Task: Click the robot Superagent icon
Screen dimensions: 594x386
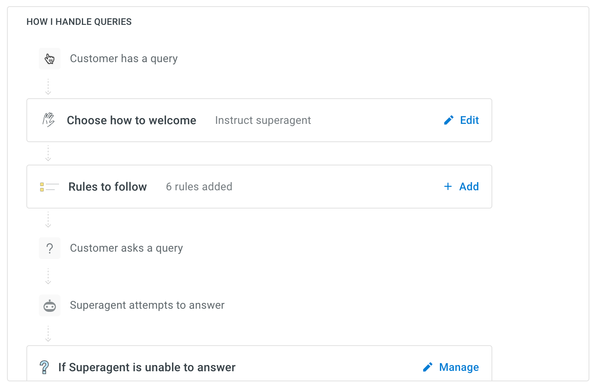Action: tap(50, 305)
